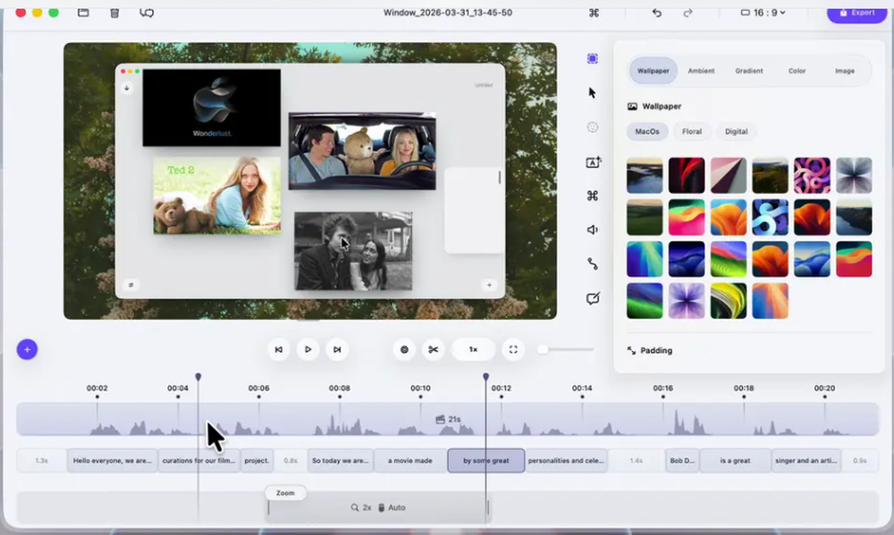The image size is (894, 535).
Task: Click the command shortcuts icon in title bar
Action: point(594,13)
